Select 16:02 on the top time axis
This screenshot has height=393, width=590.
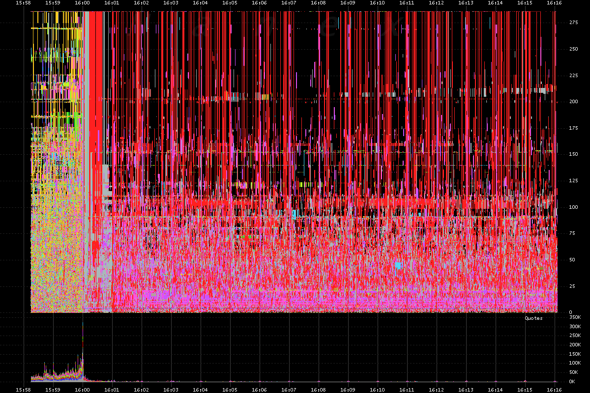click(141, 3)
